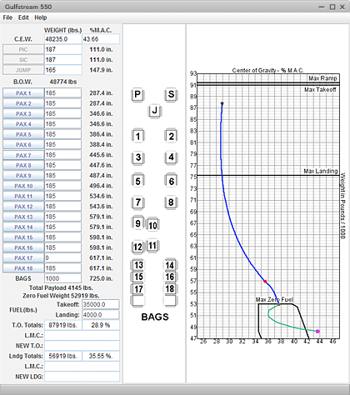
Task: Click the JUMP button
Action: click(x=23, y=70)
